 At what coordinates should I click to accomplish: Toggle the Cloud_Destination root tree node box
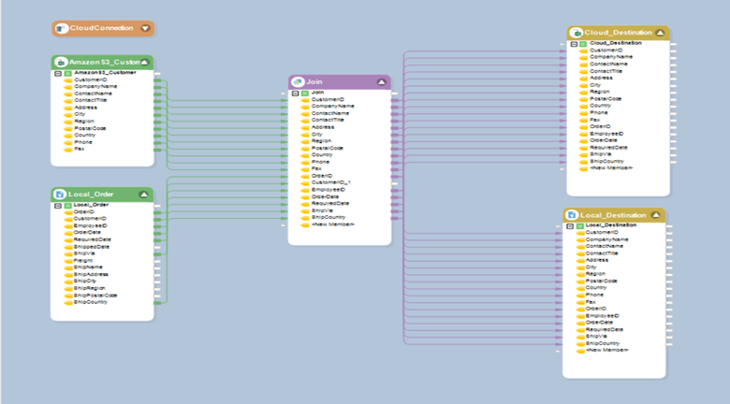[x=574, y=43]
